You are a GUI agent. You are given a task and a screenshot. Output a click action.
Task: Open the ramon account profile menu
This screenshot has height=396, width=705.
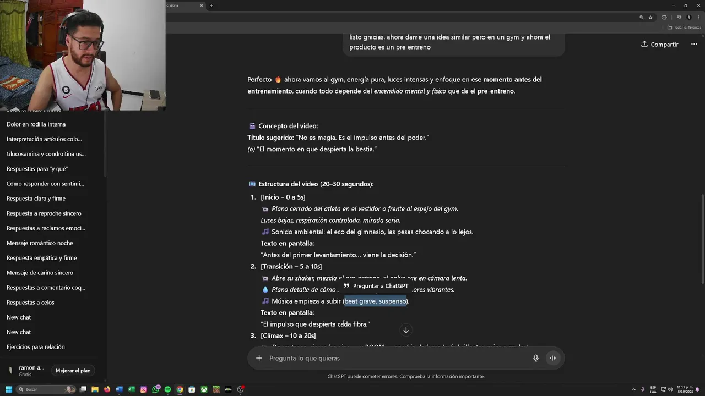coord(26,371)
